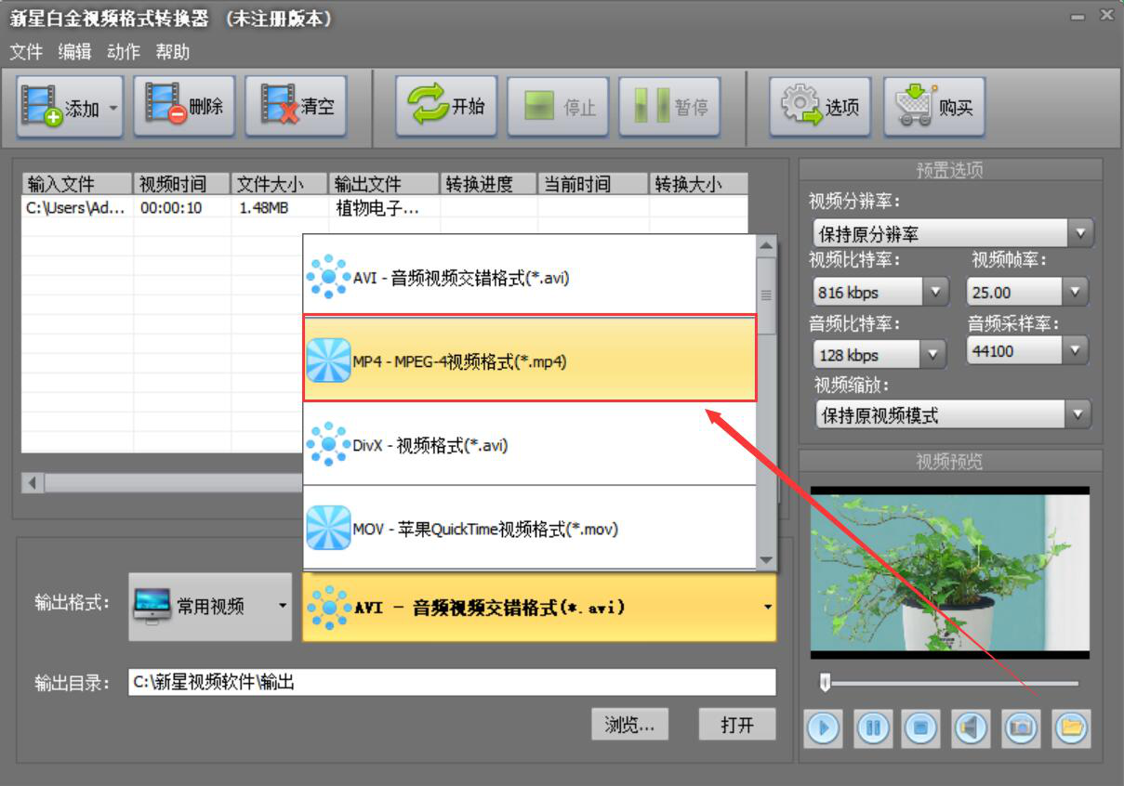Screen dimensions: 1124x786
Task: Click the 输出目录 path input field
Action: (x=452, y=682)
